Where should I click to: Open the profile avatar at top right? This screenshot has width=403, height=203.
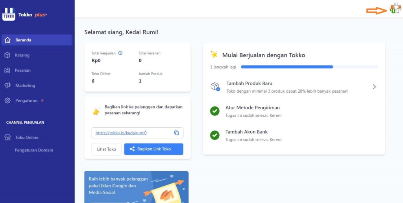click(394, 9)
